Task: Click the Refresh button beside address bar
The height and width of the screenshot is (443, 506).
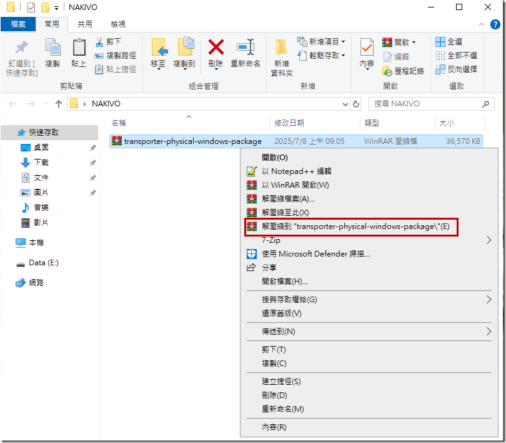Action: (x=356, y=104)
